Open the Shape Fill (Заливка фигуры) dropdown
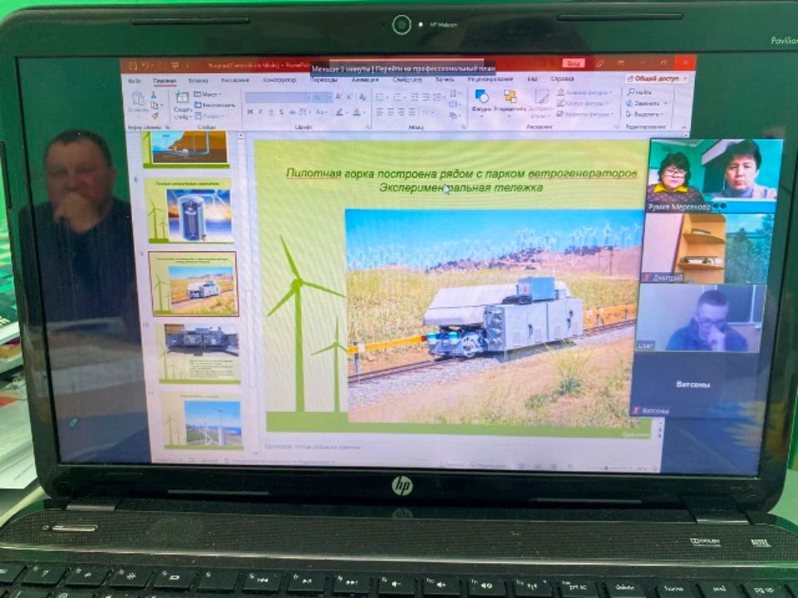Viewport: 798px width, 598px height. (x=584, y=92)
